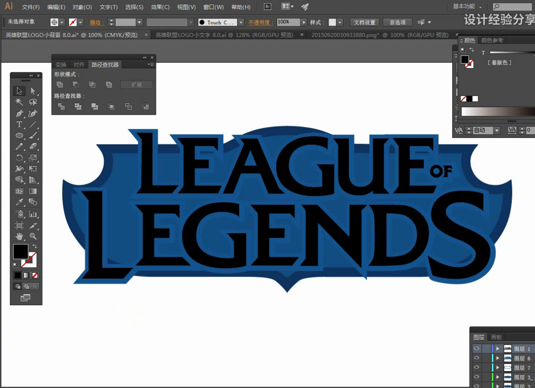535x388 pixels.
Task: Activate the Hand tool
Action: tap(19, 236)
